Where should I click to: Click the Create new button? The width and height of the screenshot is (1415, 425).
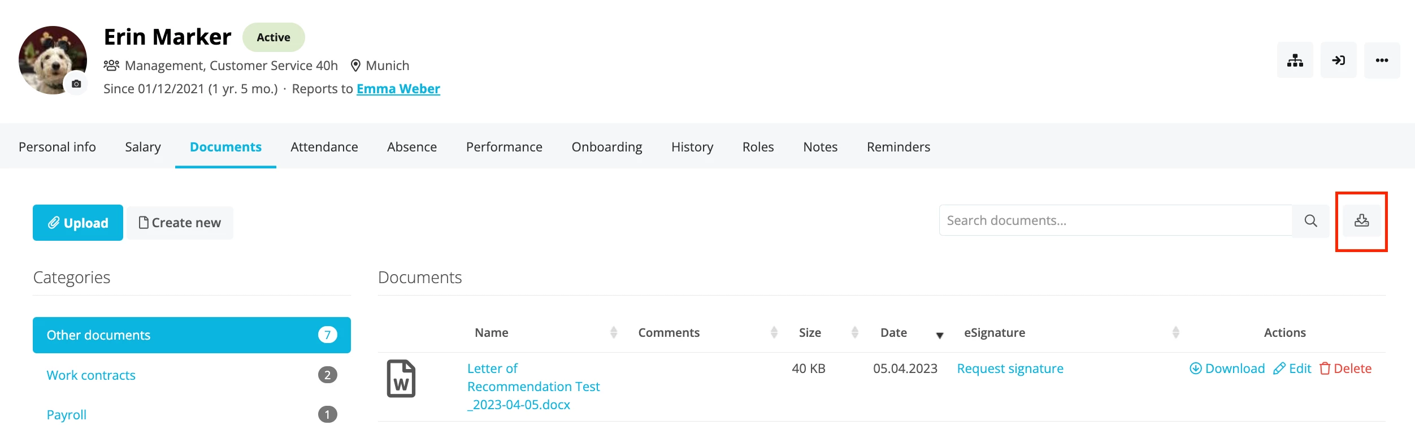pyautogui.click(x=180, y=223)
